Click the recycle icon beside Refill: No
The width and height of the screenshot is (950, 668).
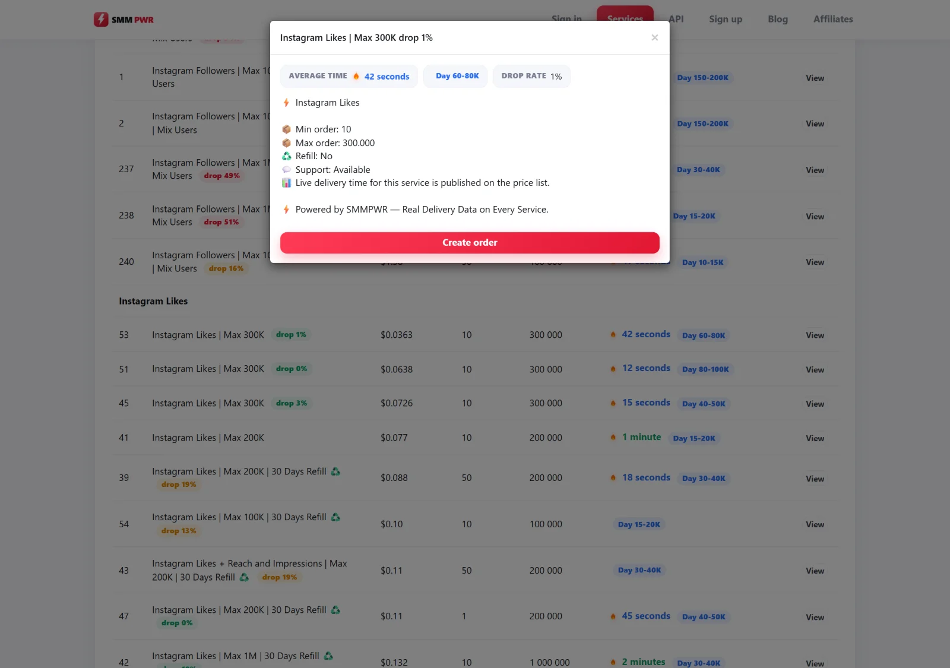click(x=286, y=156)
